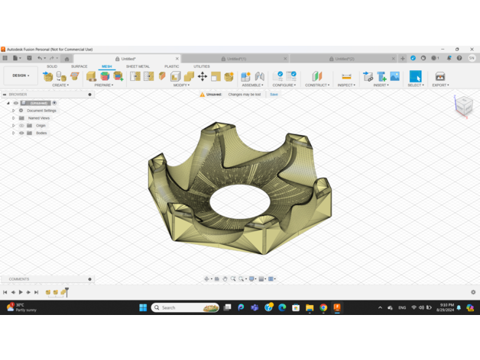Screen dimensions: 480x360
Task: Open the MODIFY dropdown menu label
Action: pyautogui.click(x=181, y=85)
